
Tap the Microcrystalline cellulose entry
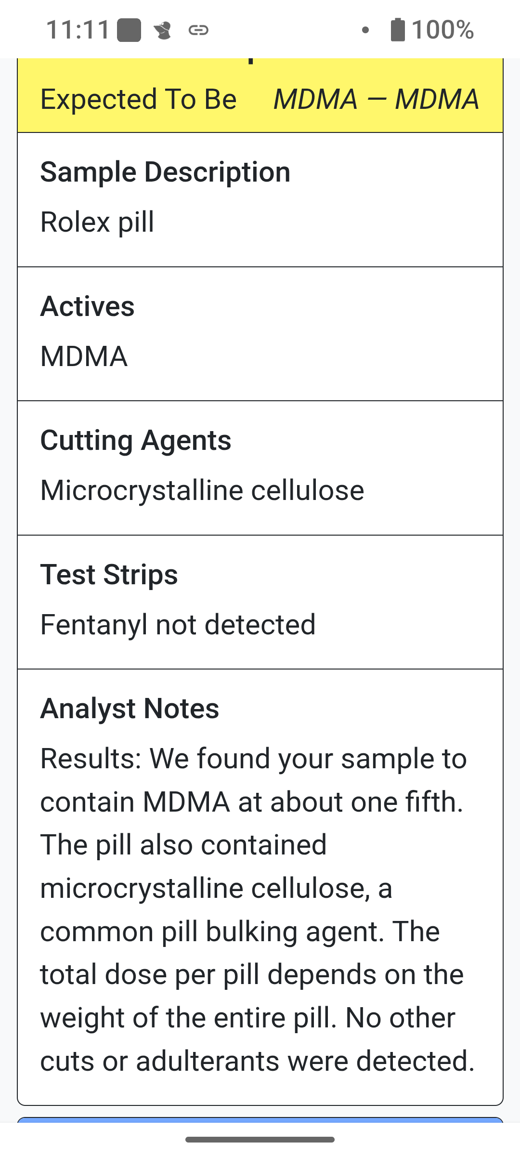coord(202,490)
